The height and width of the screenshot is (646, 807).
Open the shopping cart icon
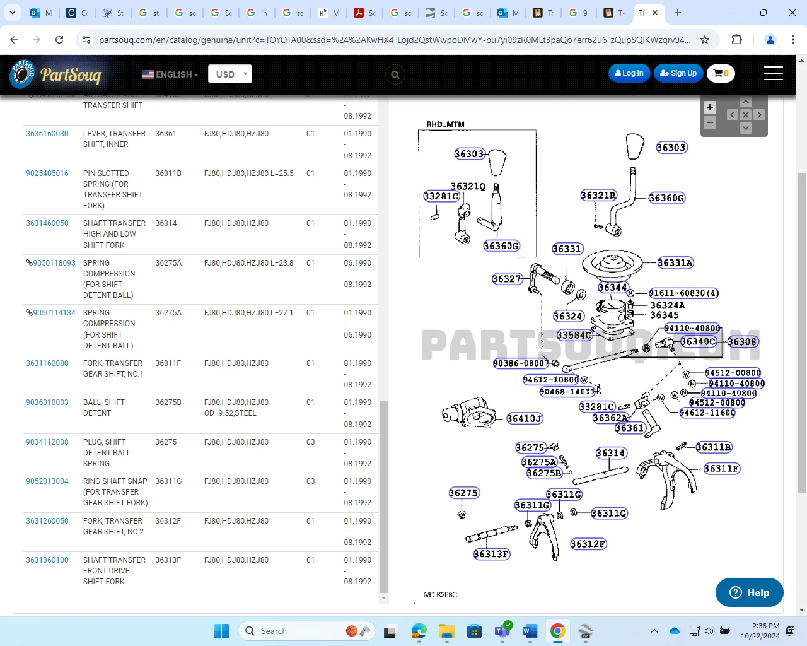coord(721,73)
